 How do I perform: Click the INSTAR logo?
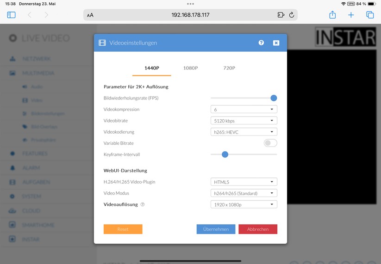[x=345, y=37]
